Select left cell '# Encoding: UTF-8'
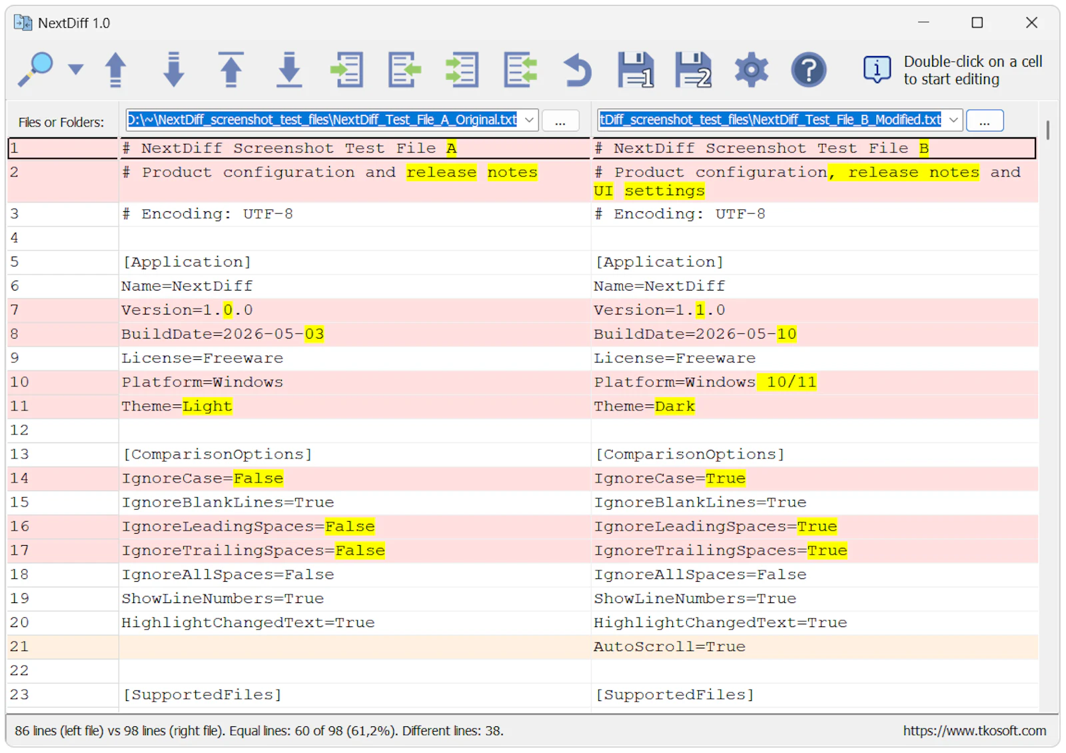This screenshot has height=753, width=1066. point(355,215)
